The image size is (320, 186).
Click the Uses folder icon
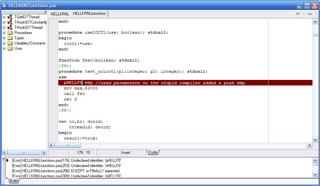coord(10,48)
